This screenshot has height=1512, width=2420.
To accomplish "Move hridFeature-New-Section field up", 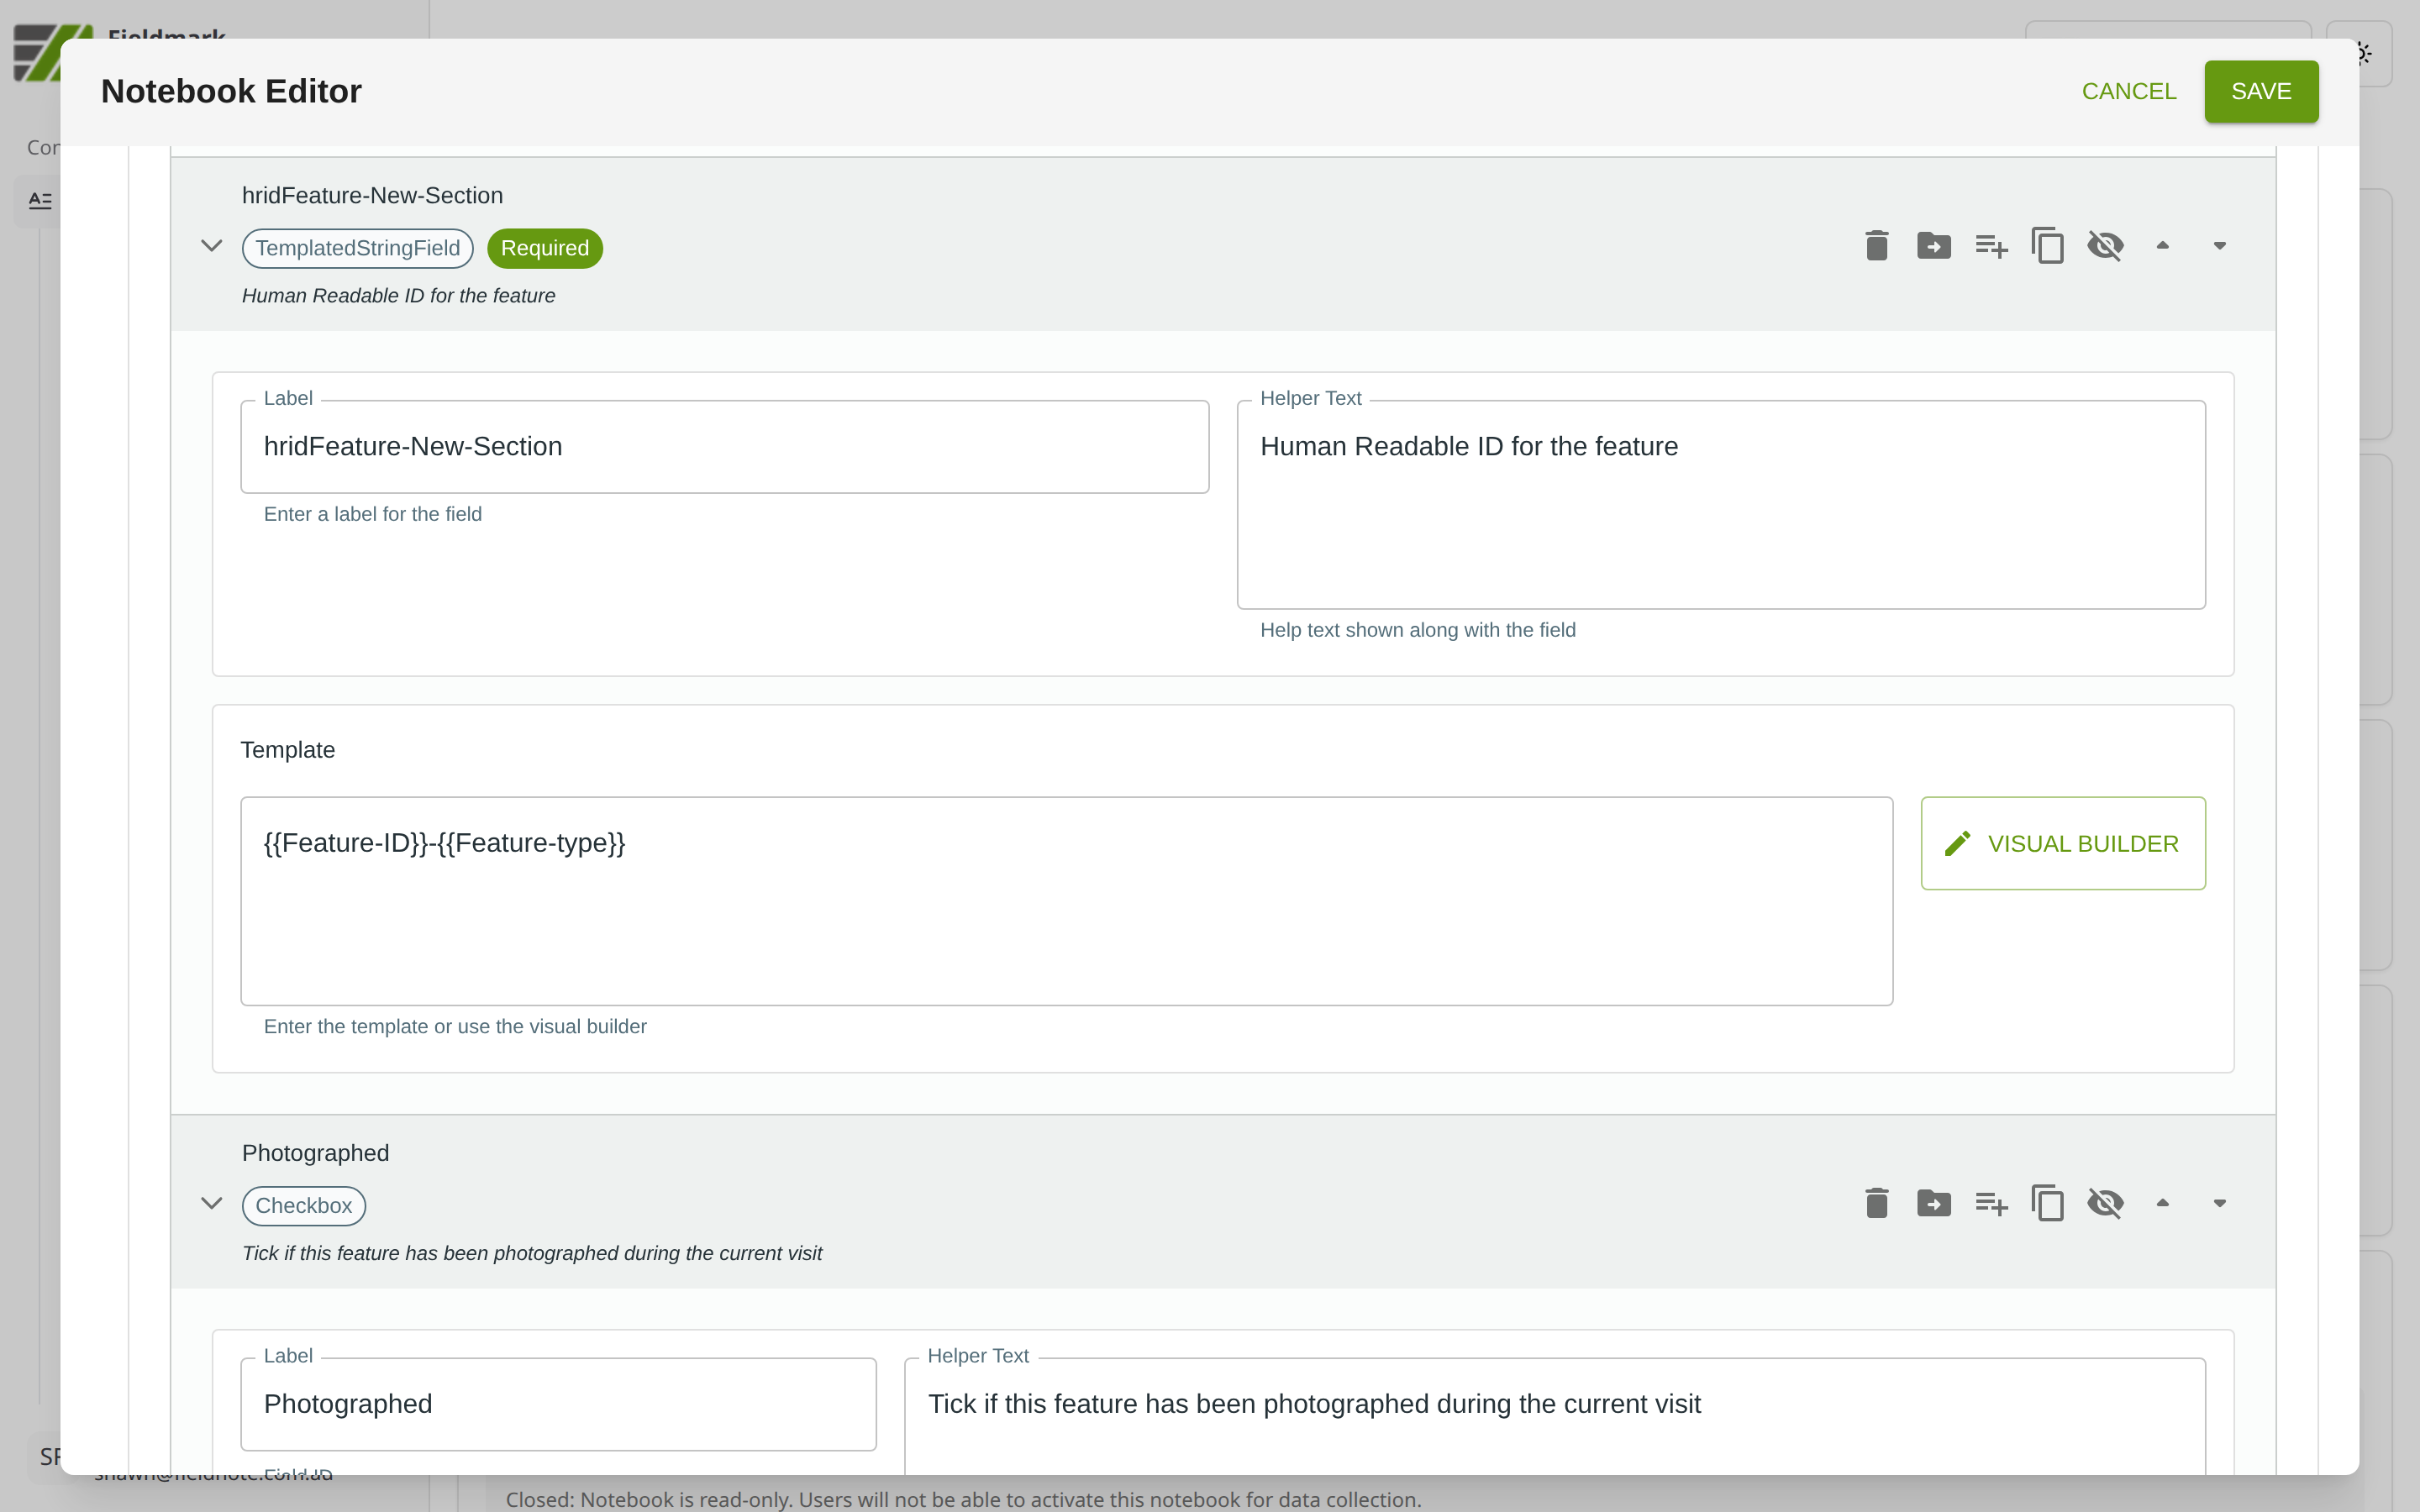I will (2162, 246).
